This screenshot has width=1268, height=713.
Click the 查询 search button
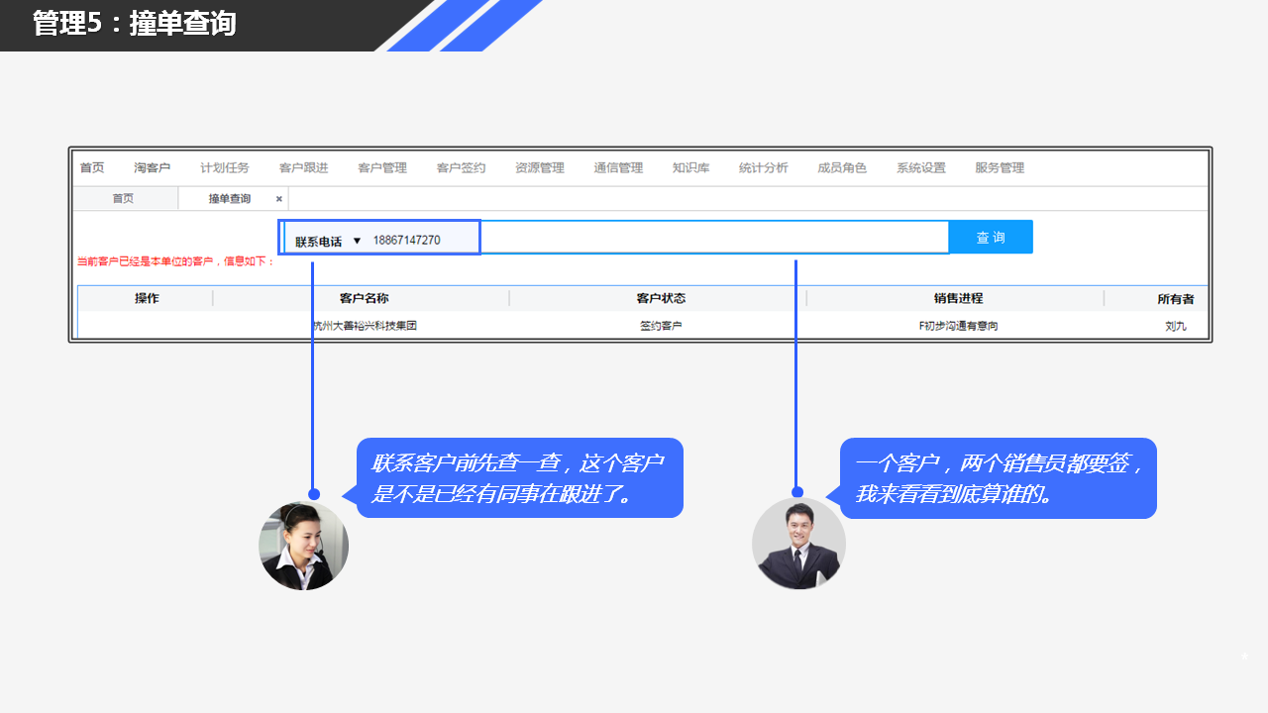[990, 238]
